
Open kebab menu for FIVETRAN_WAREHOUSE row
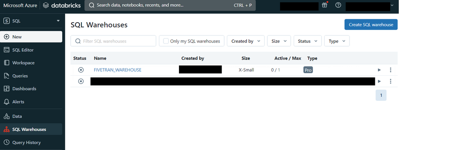391,70
